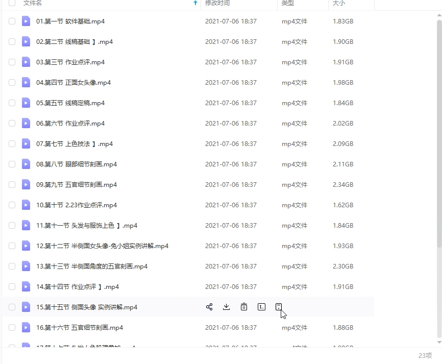Click the video icon of 14.第十四节 作业点评
The width and height of the screenshot is (442, 364).
tap(26, 287)
